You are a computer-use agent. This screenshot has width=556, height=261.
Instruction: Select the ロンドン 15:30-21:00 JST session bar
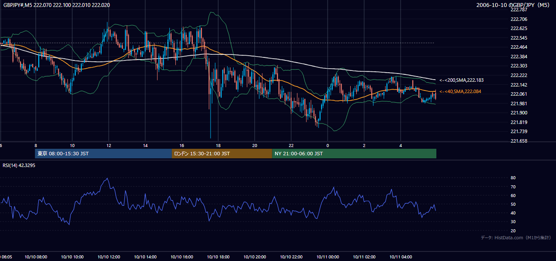[222, 154]
